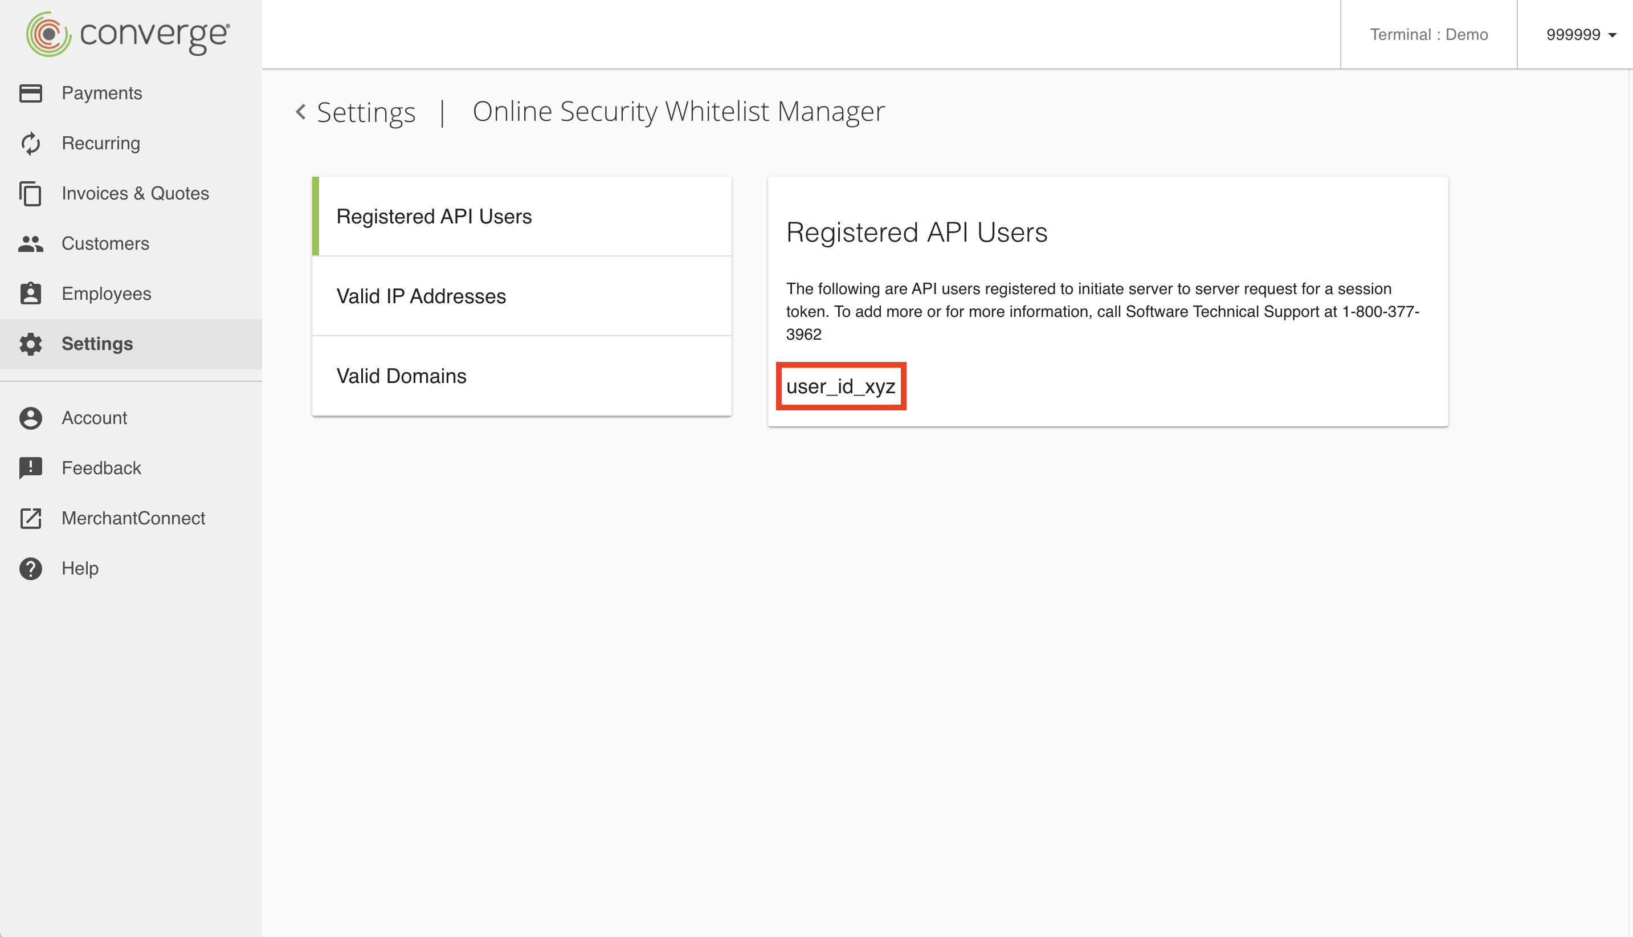Click the Terminal : Demo selector

(1428, 35)
